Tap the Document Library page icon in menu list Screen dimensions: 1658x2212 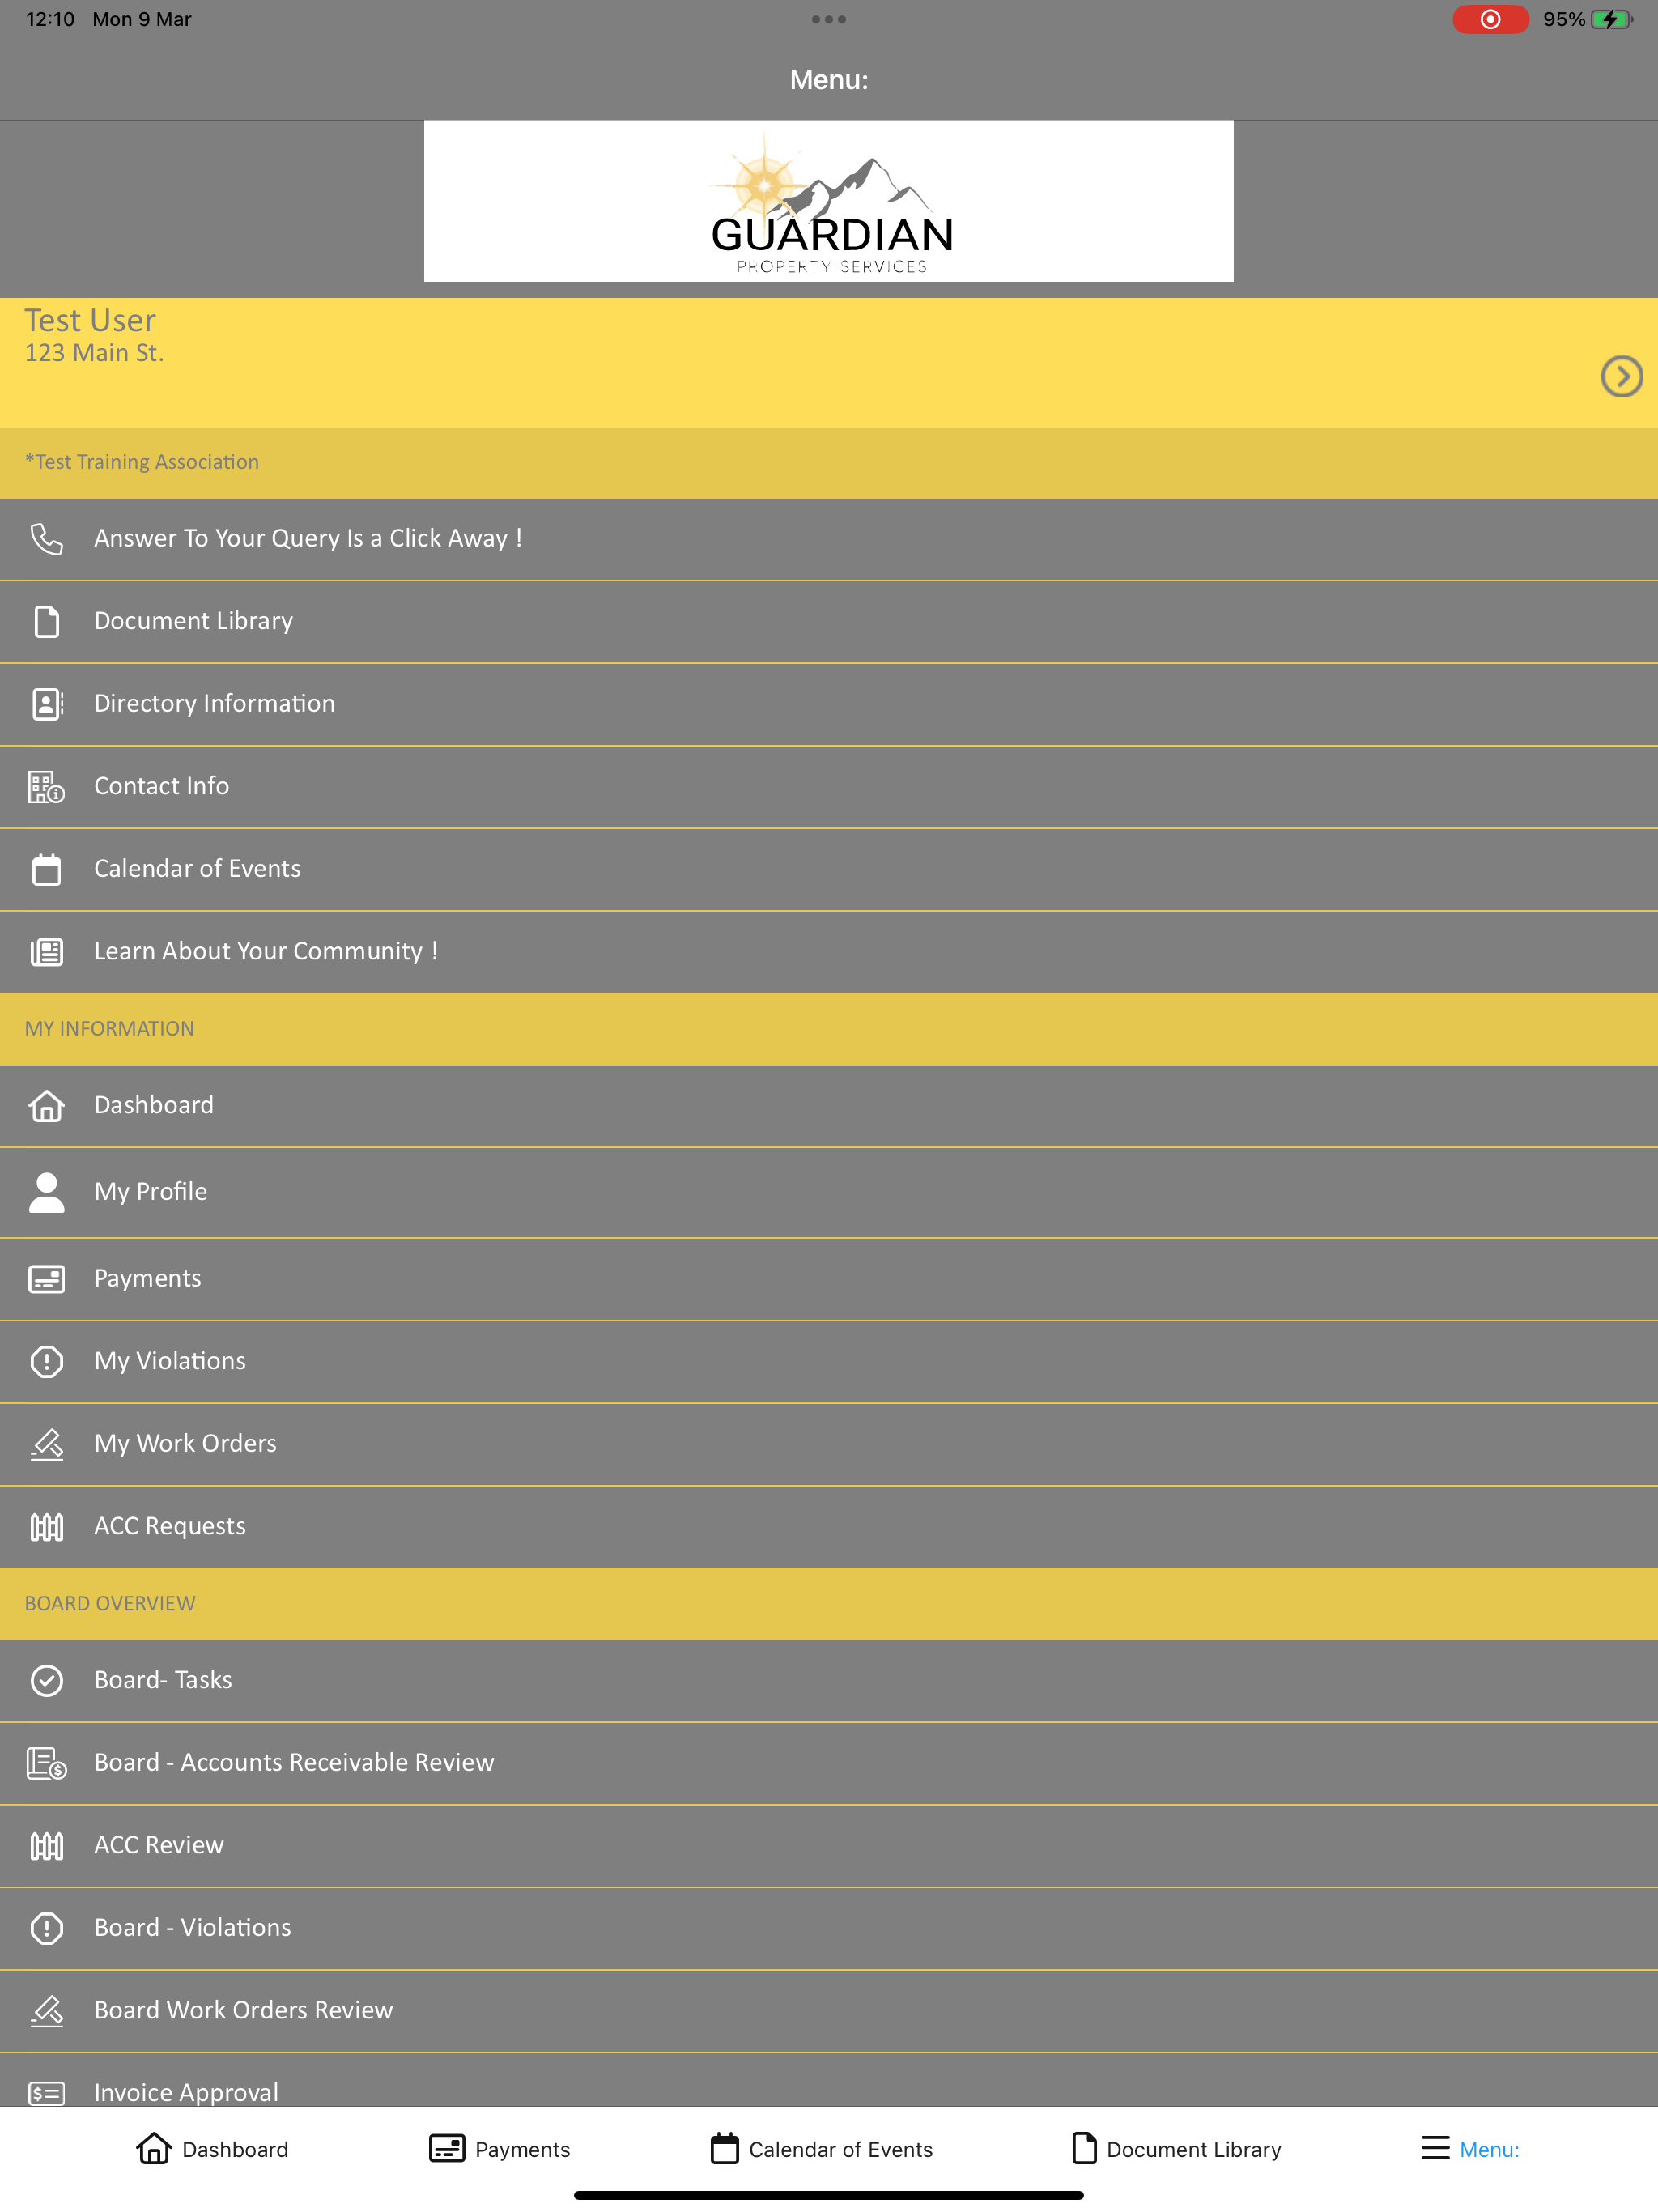tap(46, 621)
